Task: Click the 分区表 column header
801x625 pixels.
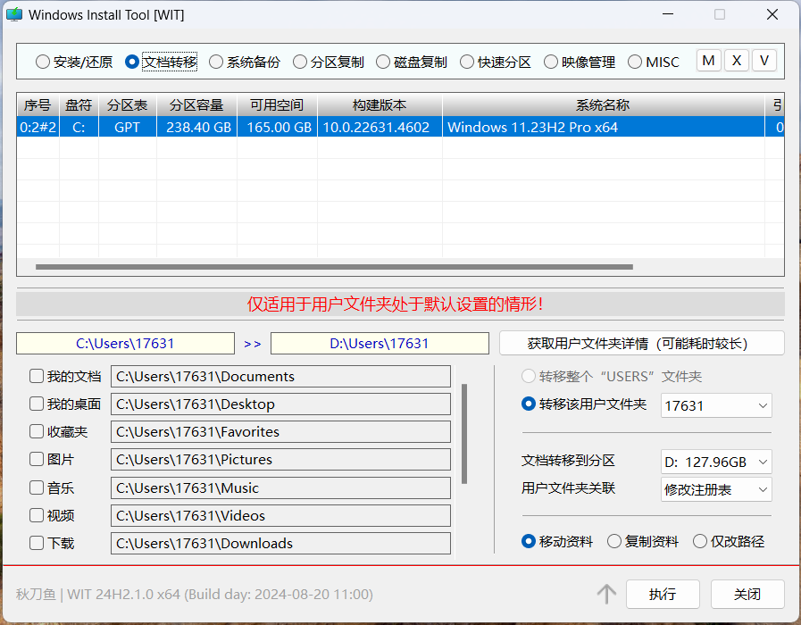Action: pos(127,105)
